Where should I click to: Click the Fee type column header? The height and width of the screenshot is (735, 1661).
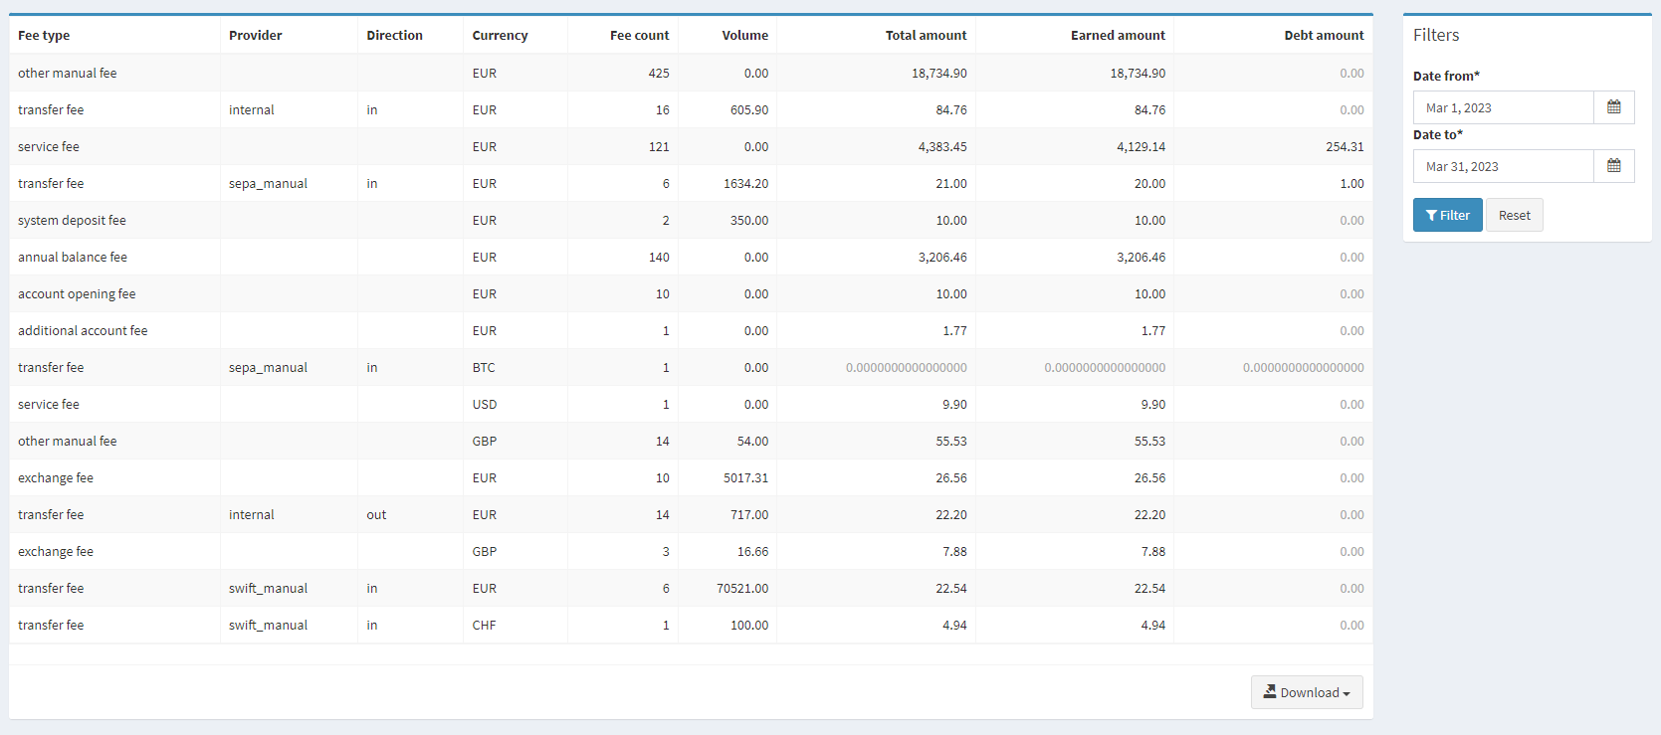(44, 35)
